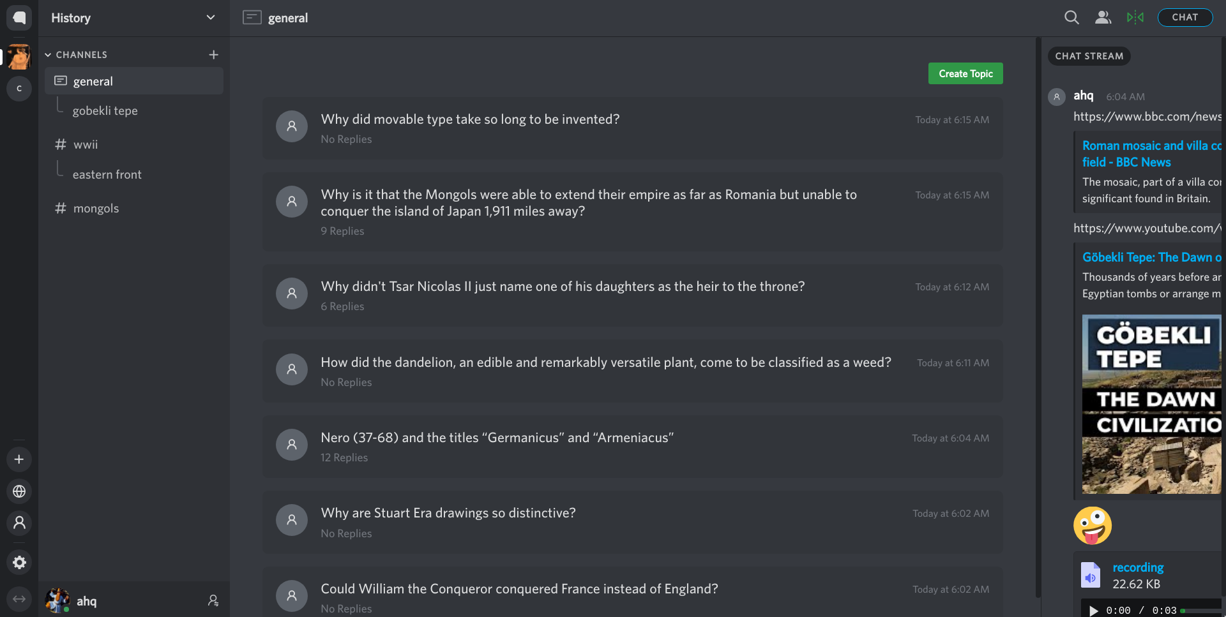Open the members list icon
Image resolution: width=1226 pixels, height=617 pixels.
(x=1103, y=18)
